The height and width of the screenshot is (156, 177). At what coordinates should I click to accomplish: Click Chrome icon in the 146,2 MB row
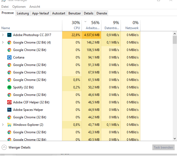pos(9,42)
